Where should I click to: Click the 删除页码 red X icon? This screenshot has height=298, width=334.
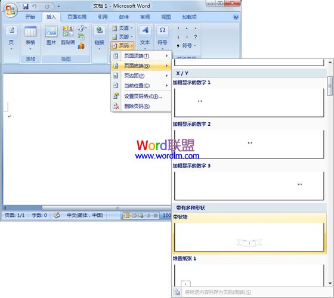tap(116, 106)
